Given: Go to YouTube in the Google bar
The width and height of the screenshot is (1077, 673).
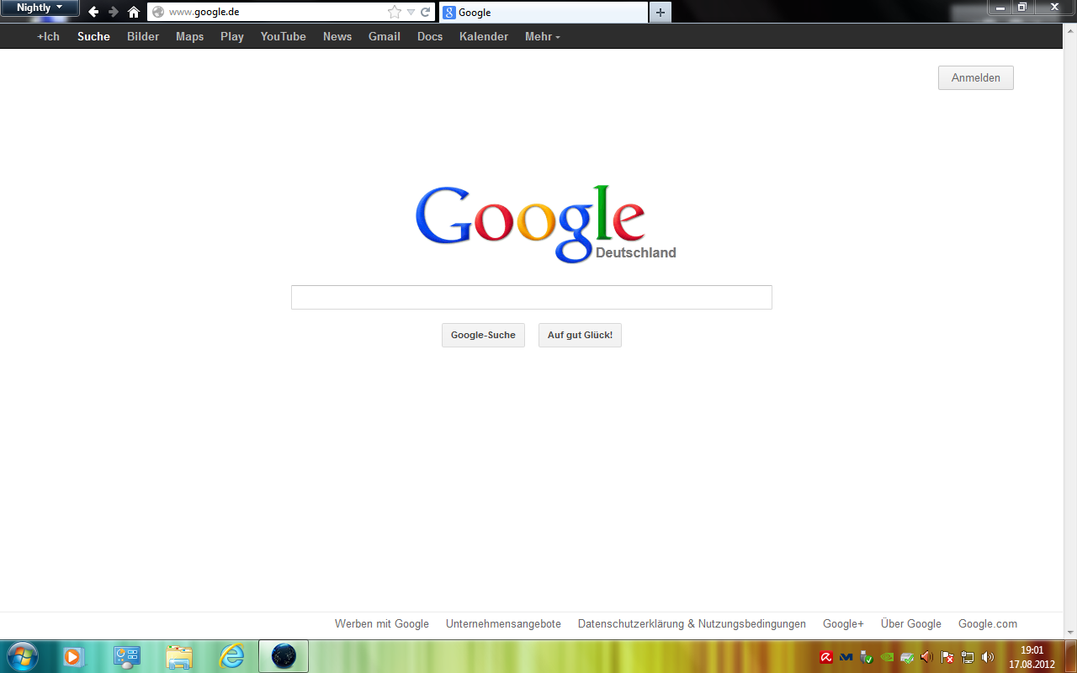Looking at the screenshot, I should [x=284, y=36].
